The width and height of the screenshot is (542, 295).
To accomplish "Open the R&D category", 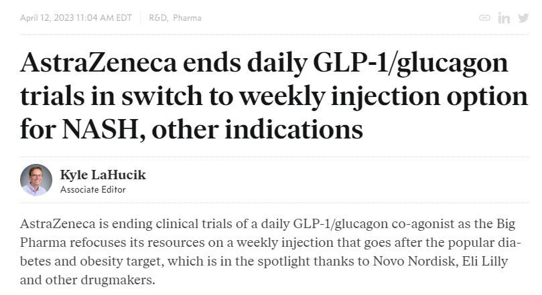I will tap(158, 17).
